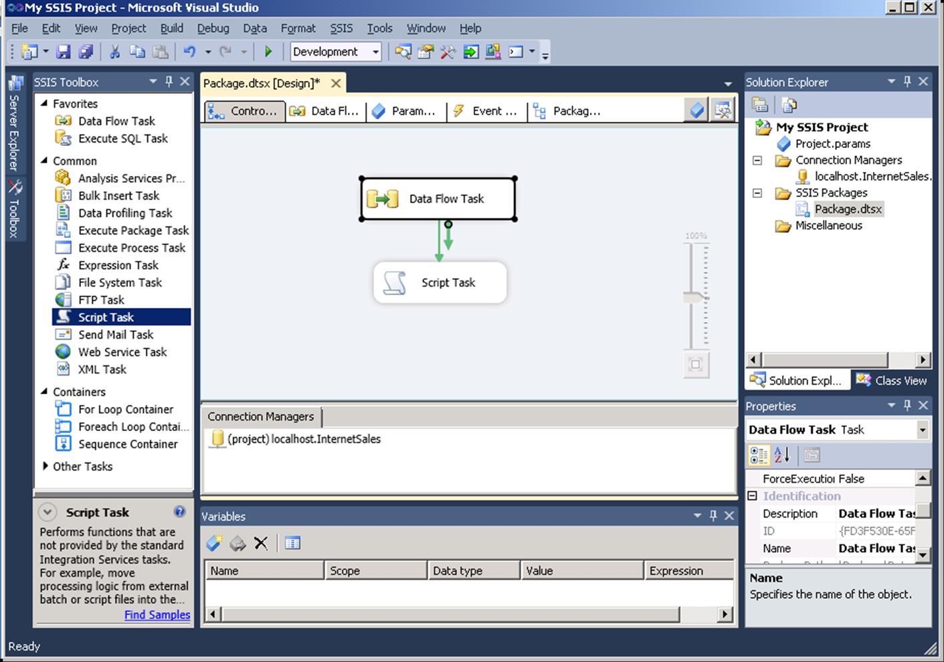Click Script Task help question icon
The height and width of the screenshot is (662, 944).
pyautogui.click(x=179, y=512)
